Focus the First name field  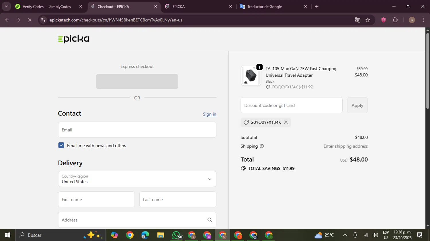[96, 200]
